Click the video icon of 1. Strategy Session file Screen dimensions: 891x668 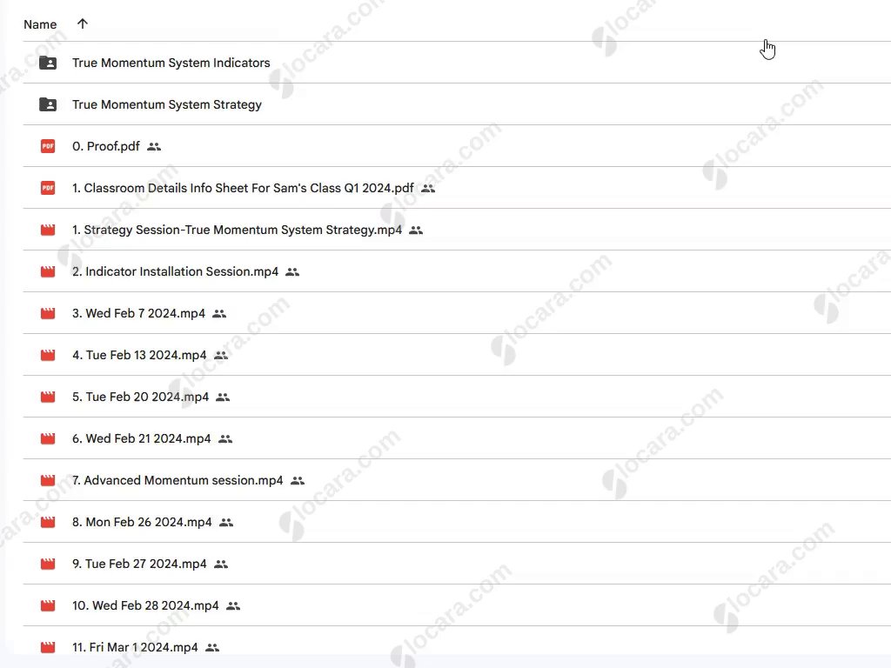(x=48, y=230)
